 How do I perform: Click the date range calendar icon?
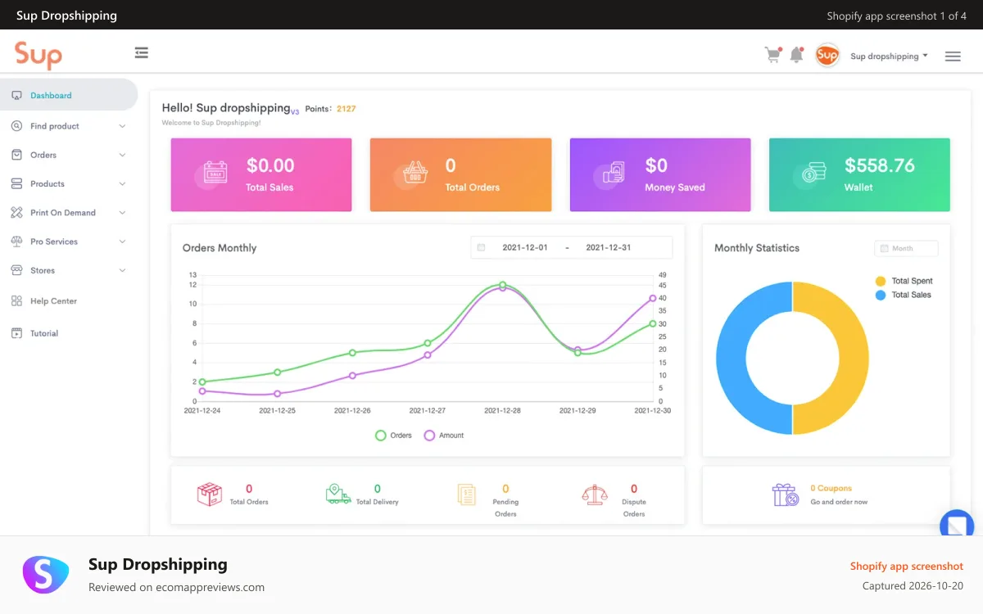pyautogui.click(x=481, y=247)
